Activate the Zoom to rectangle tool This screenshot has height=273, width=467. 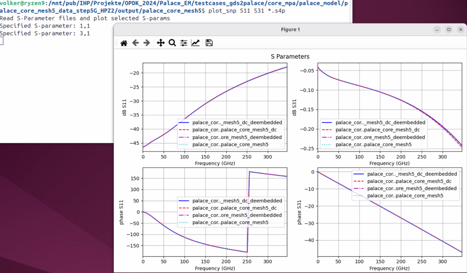tap(172, 43)
